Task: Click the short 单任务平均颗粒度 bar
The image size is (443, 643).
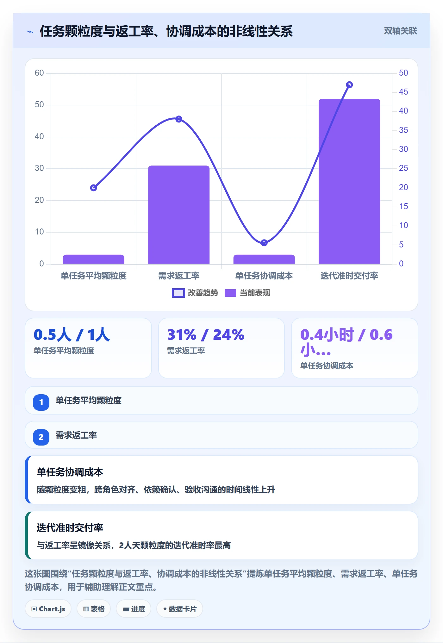Action: point(94,259)
